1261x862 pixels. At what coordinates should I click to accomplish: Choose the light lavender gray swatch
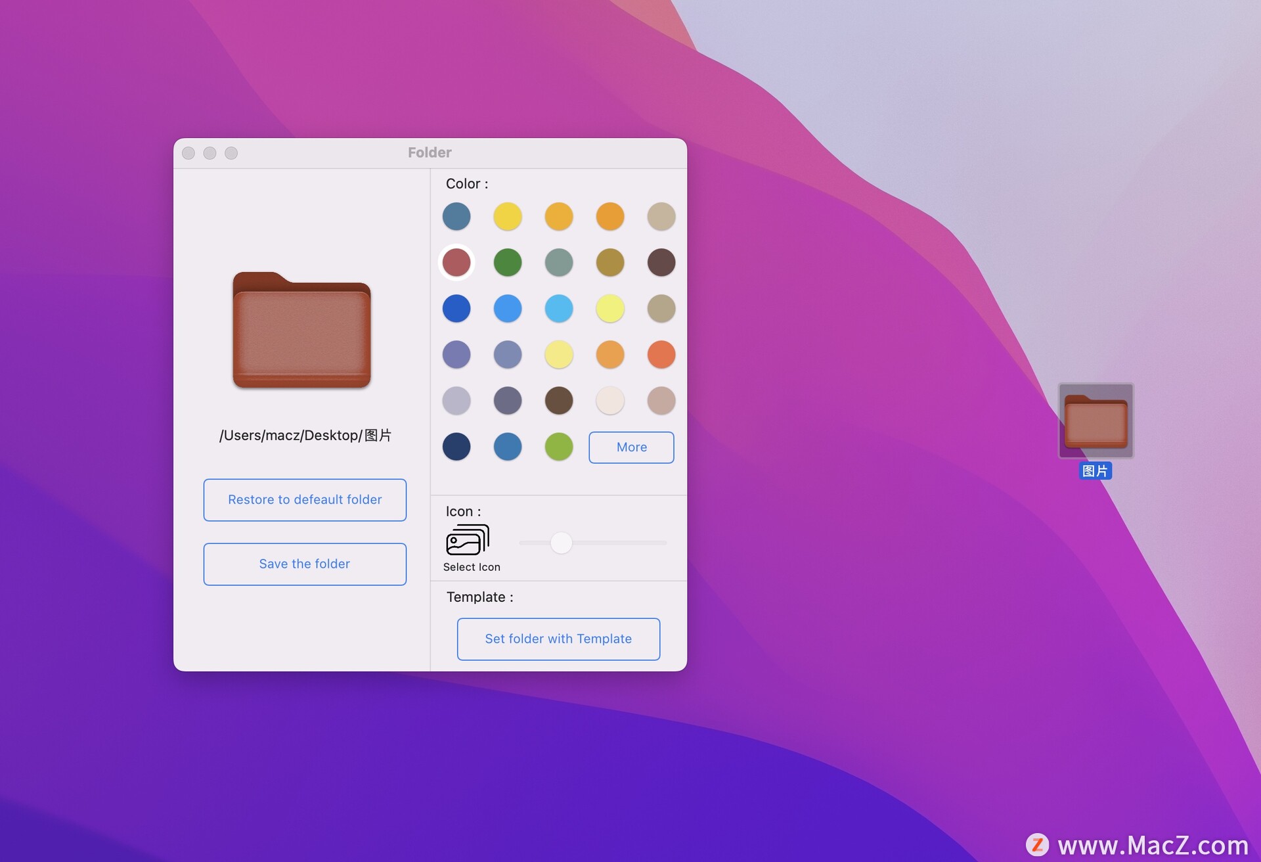(x=456, y=400)
